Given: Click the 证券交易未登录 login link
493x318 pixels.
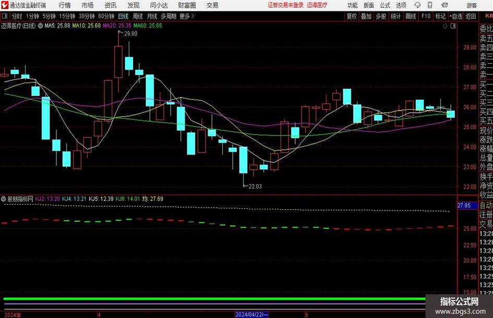Looking at the screenshot, I should 285,5.
